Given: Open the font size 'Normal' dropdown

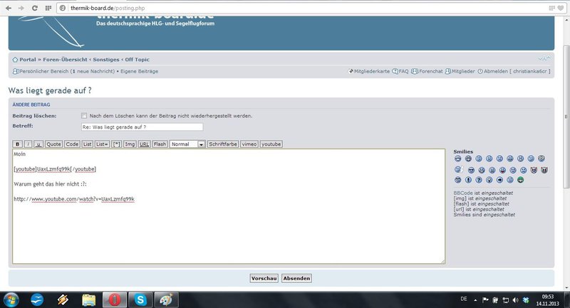Looking at the screenshot, I should [187, 144].
